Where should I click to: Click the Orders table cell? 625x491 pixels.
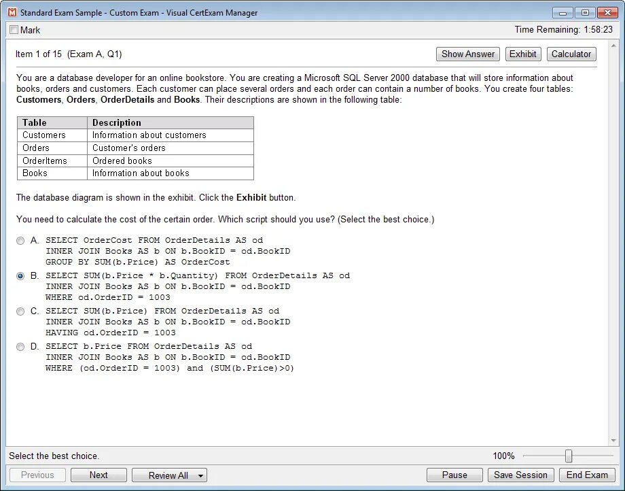[x=52, y=148]
